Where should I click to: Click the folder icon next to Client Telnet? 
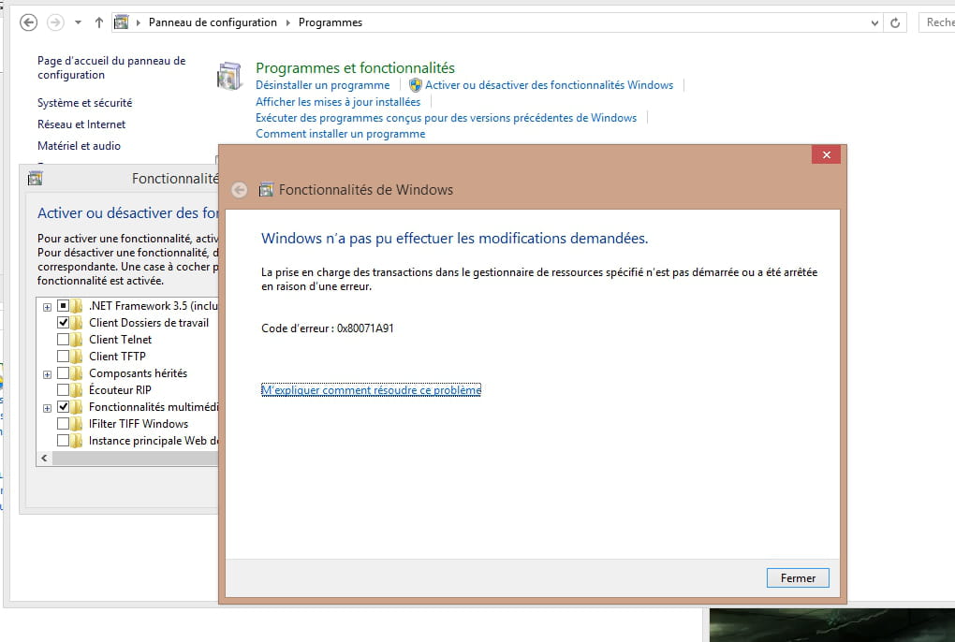[77, 340]
